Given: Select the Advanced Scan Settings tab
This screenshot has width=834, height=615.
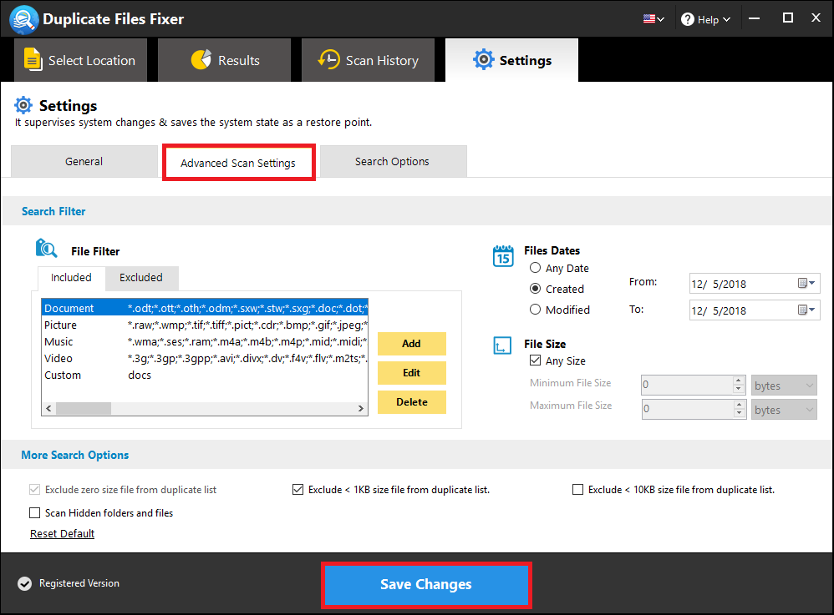Looking at the screenshot, I should click(238, 163).
